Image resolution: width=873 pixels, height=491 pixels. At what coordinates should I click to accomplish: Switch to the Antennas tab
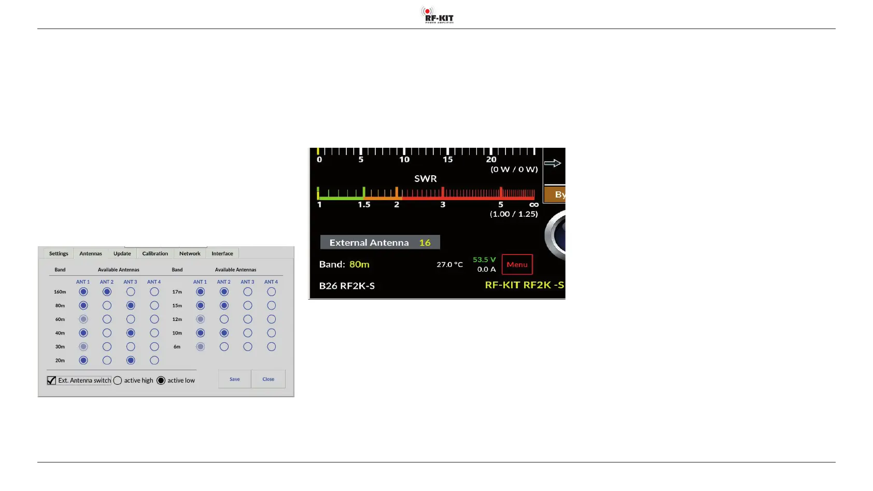pos(91,254)
